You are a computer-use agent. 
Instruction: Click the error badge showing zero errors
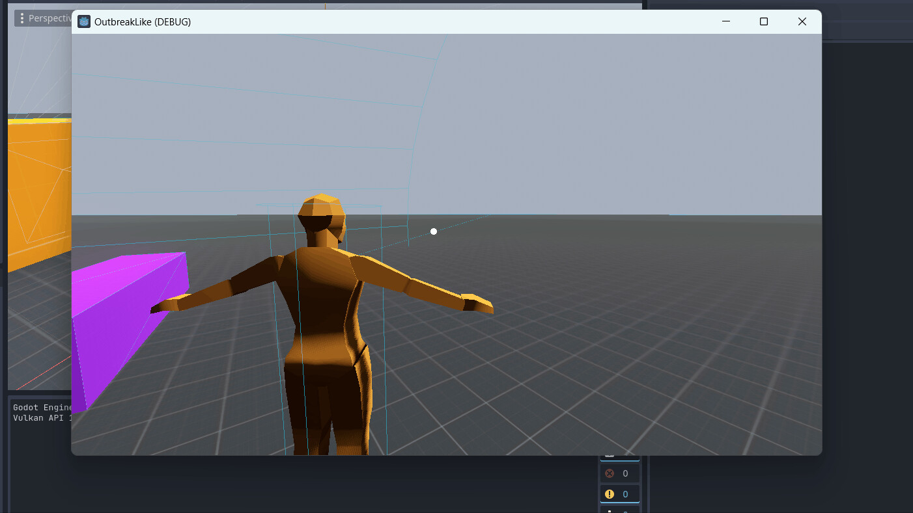pyautogui.click(x=620, y=473)
